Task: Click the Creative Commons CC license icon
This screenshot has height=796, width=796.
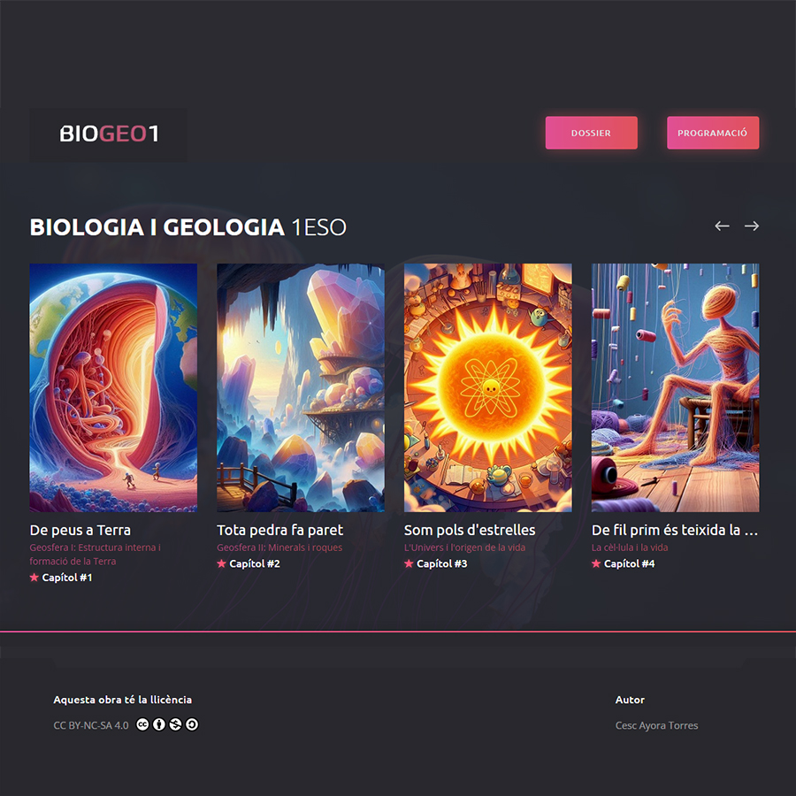Action: [142, 724]
